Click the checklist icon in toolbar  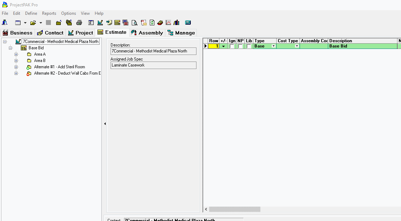click(91, 23)
